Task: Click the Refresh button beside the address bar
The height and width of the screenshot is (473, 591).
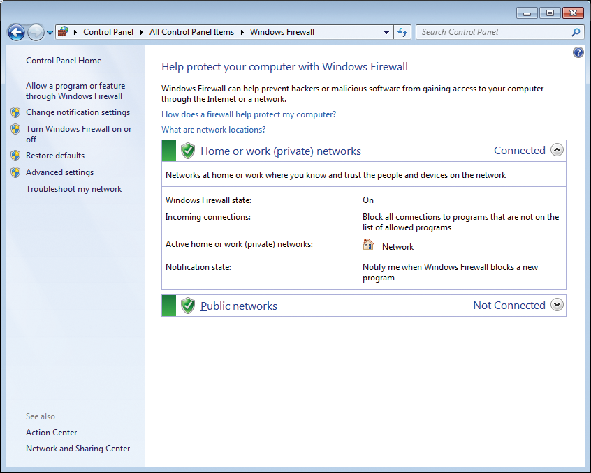Action: (x=402, y=32)
